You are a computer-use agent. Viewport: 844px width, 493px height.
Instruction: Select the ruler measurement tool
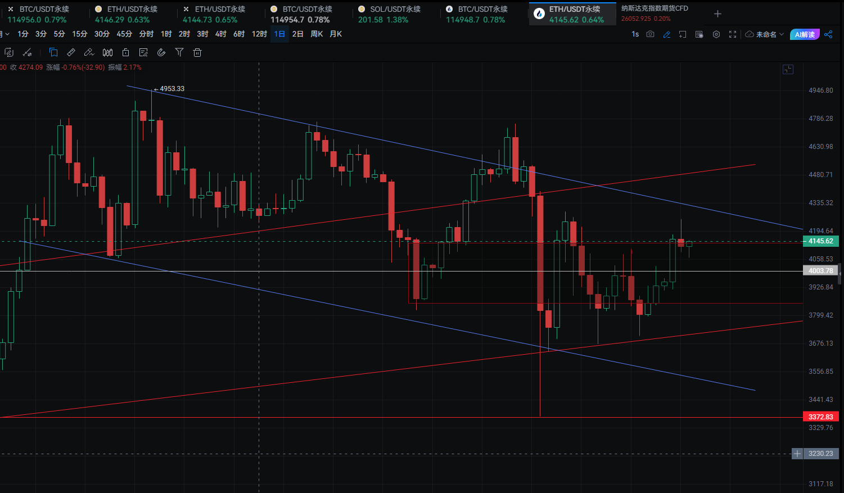(71, 52)
